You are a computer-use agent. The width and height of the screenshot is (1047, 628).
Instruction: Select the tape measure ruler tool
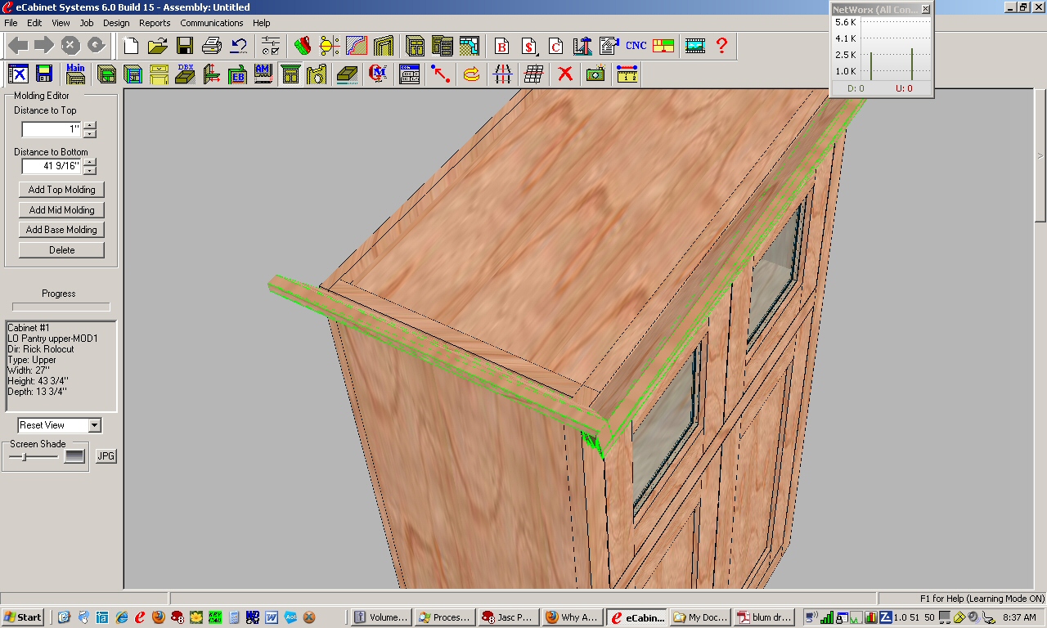(627, 74)
